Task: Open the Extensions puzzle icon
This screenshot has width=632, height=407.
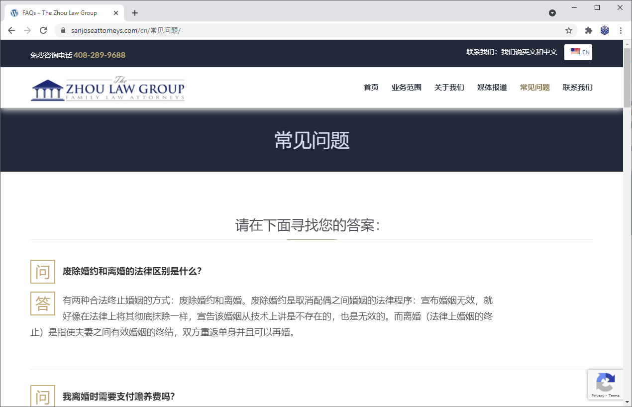Action: (x=589, y=30)
